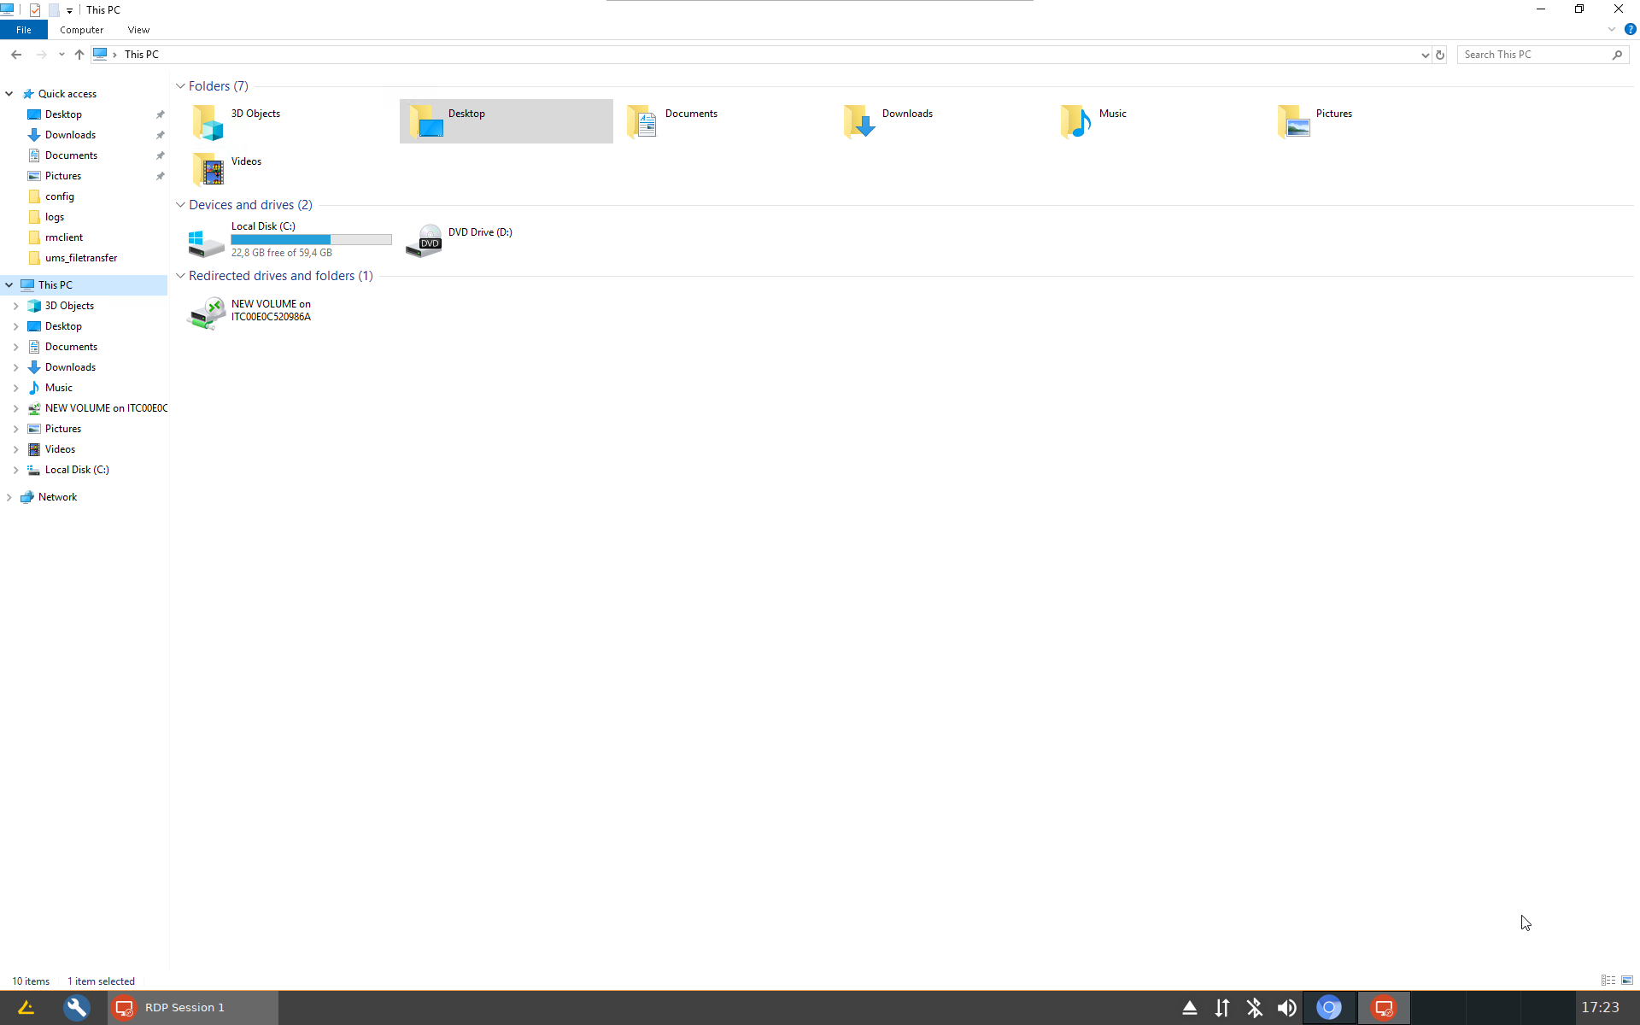The height and width of the screenshot is (1025, 1640).
Task: Open NEW VOLUME redirected drive icon
Action: click(x=207, y=313)
